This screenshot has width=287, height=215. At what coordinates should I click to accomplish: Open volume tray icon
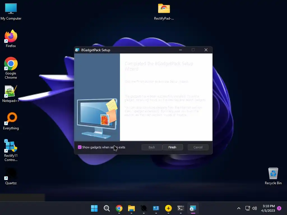click(x=254, y=208)
